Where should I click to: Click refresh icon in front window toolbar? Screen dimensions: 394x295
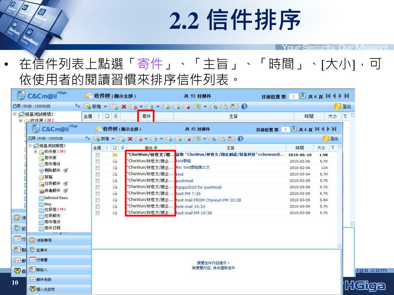[87, 138]
